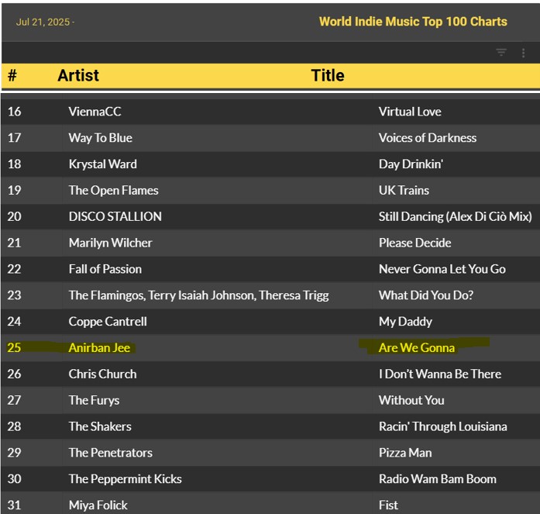The width and height of the screenshot is (540, 514).
Task: Select the Fall of Passion artist entry
Action: click(105, 269)
